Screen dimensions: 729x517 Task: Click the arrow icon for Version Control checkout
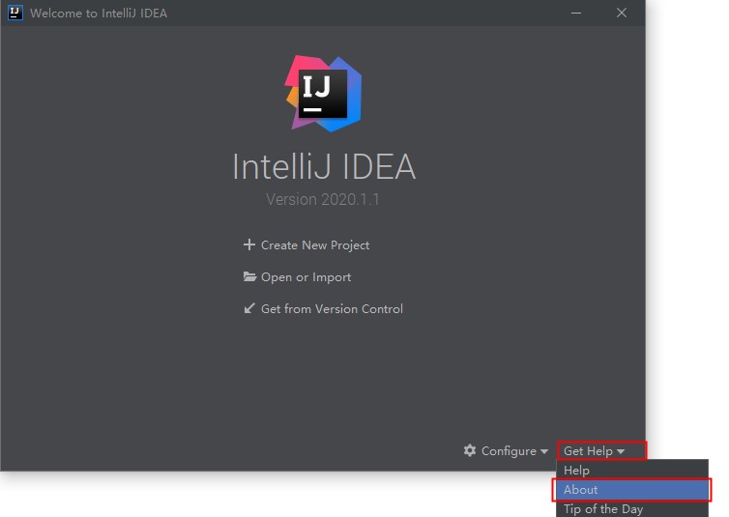click(x=249, y=309)
